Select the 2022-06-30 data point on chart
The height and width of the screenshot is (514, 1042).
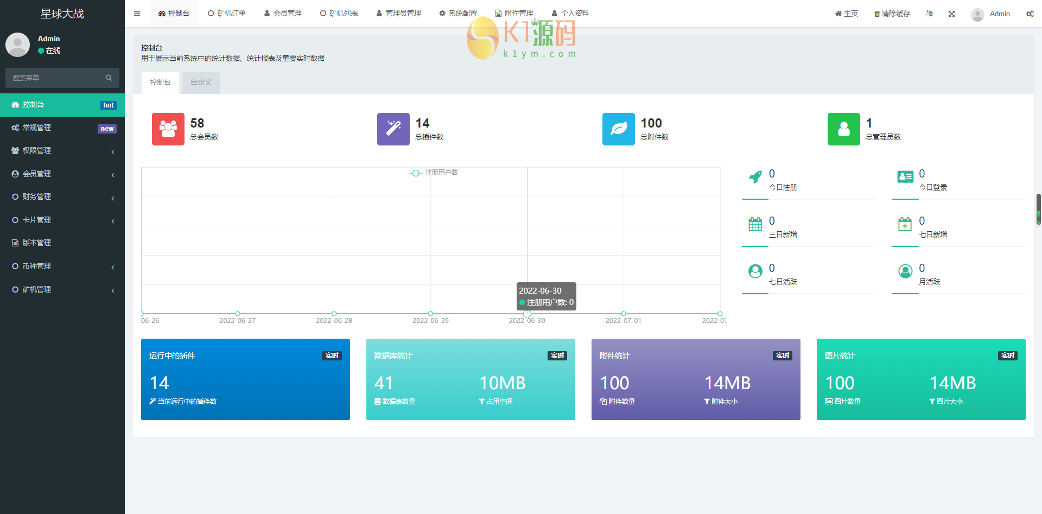[x=527, y=314]
